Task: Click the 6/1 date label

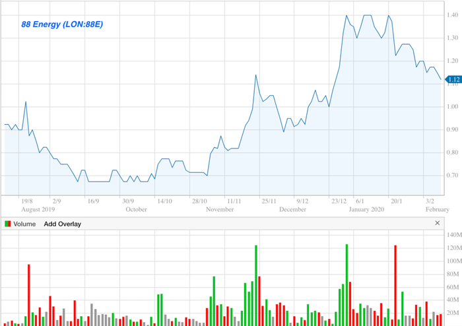Action: pos(360,201)
